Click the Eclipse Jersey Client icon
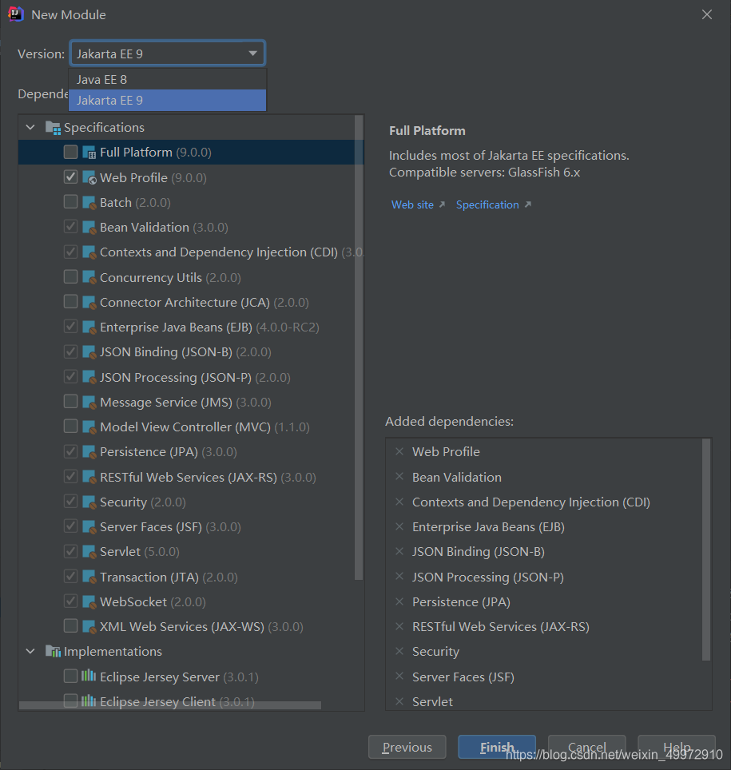731x770 pixels. tap(89, 701)
